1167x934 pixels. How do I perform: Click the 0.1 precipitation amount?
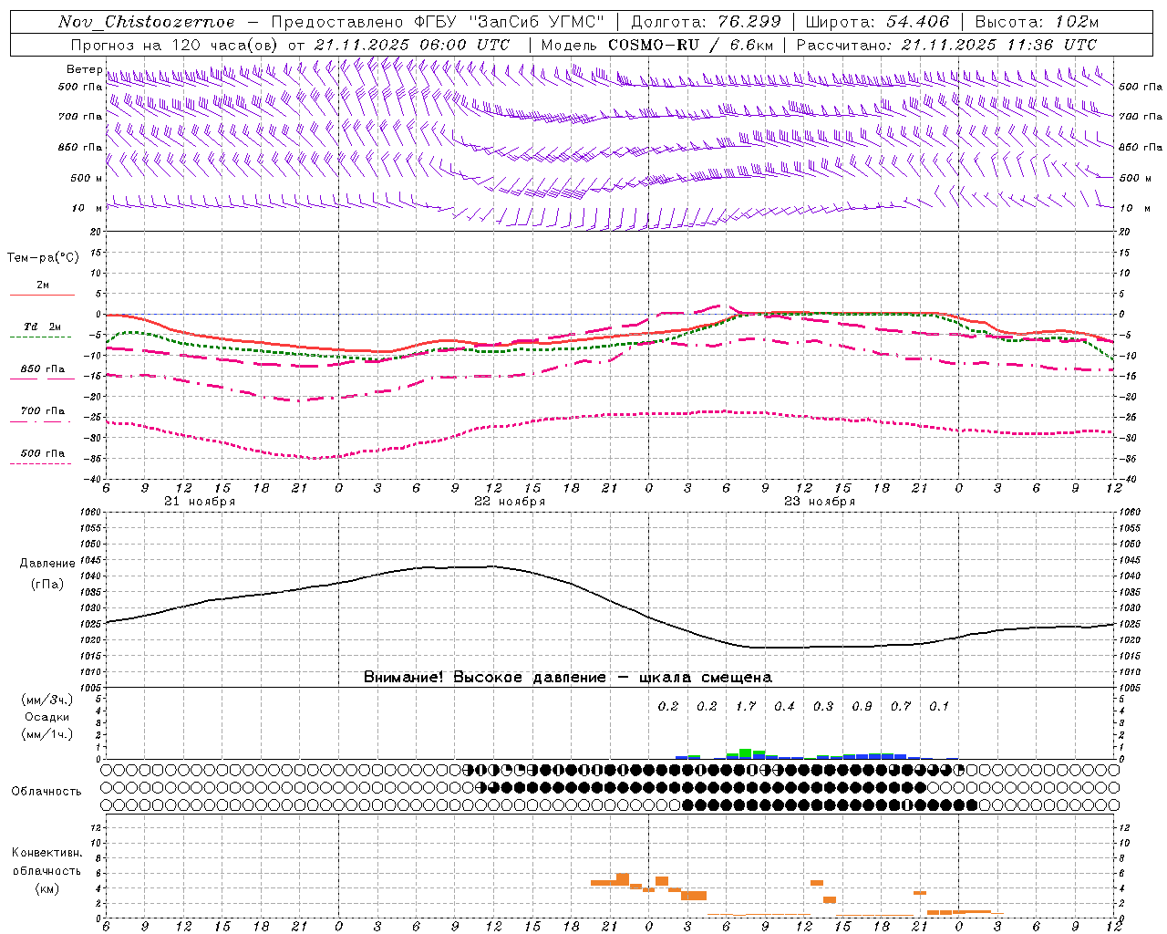pyautogui.click(x=939, y=706)
